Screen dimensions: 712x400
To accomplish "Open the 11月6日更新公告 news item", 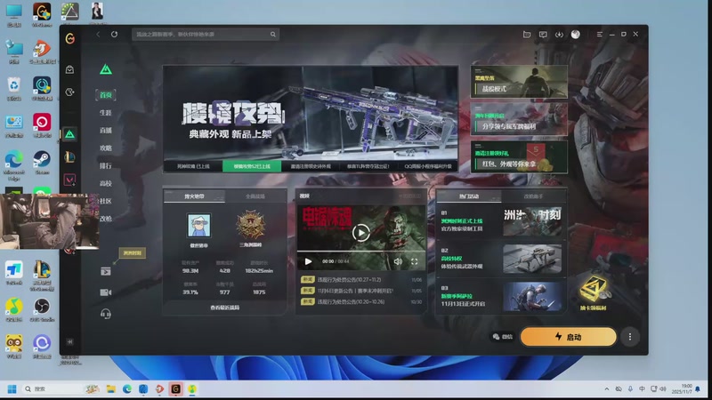I will 361,291.
